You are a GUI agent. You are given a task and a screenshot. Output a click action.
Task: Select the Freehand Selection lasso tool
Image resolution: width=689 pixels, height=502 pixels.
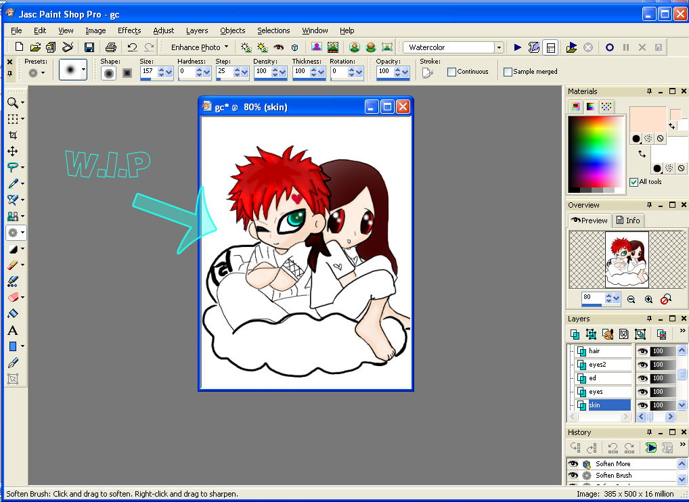tap(13, 167)
